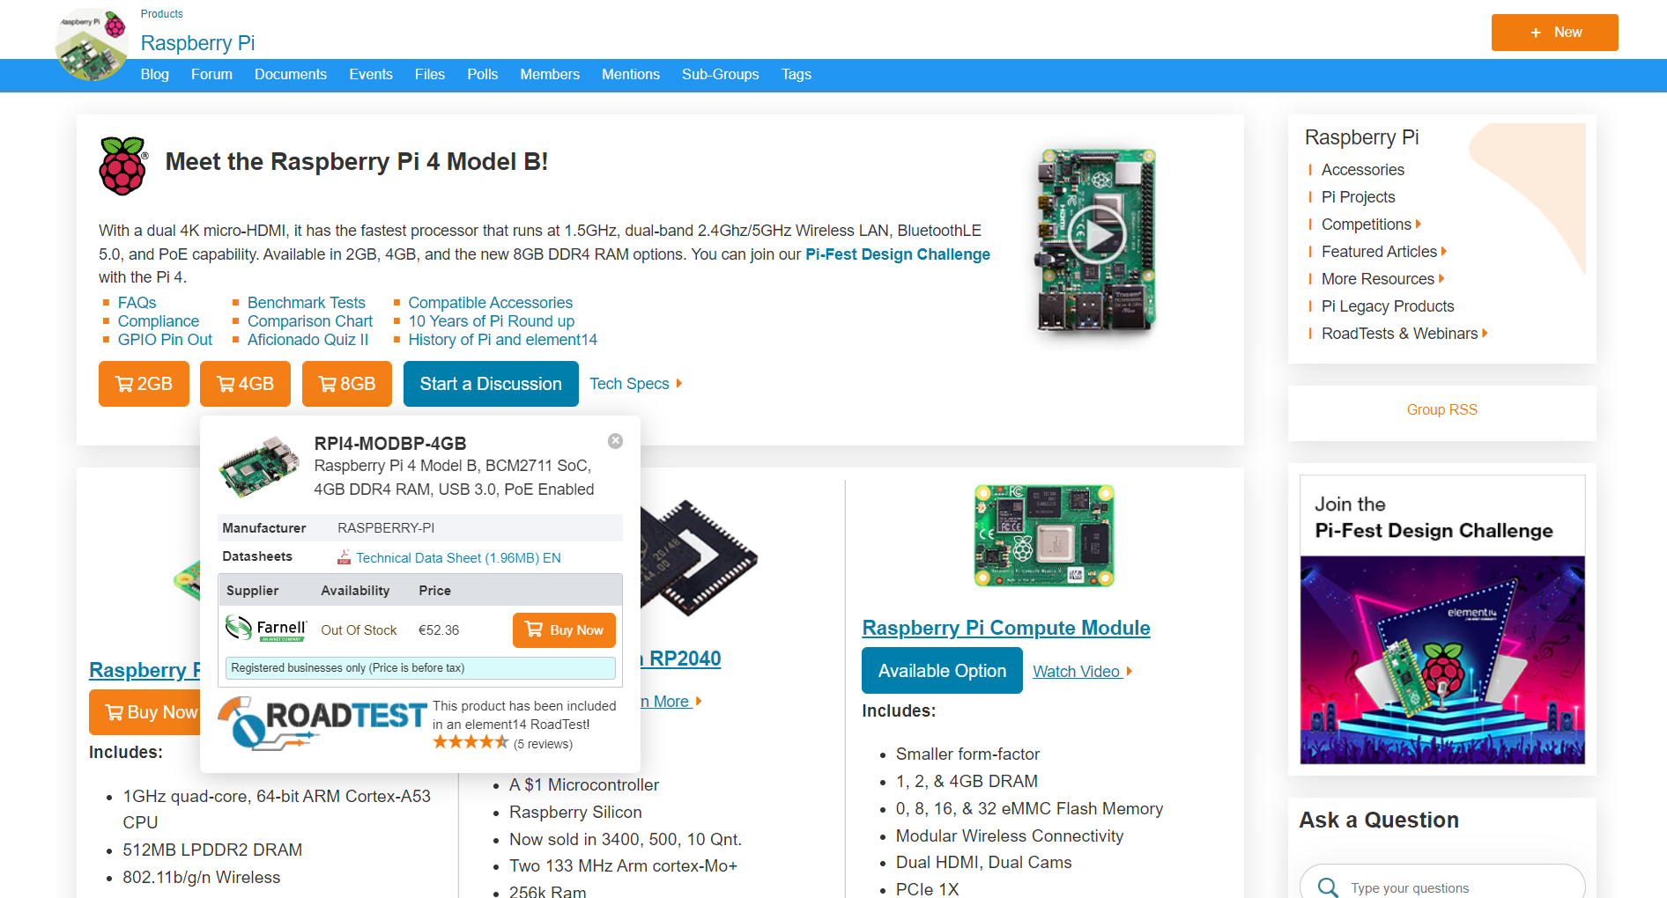
Task: Click the Raspberry Pi group title link
Action: coord(197,43)
